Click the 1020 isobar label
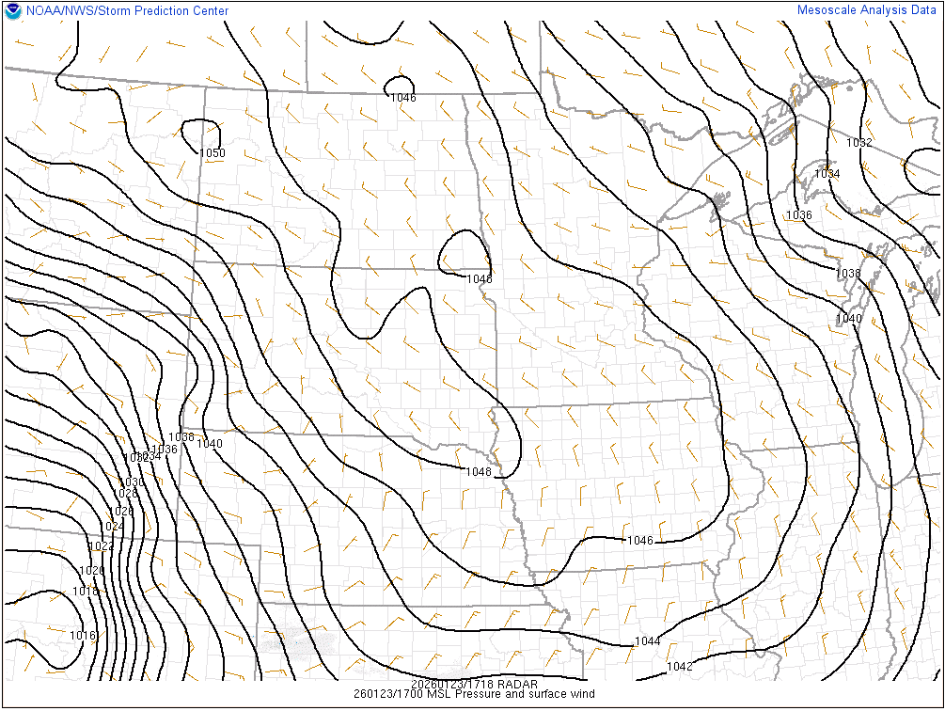The image size is (945, 711). tap(91, 571)
